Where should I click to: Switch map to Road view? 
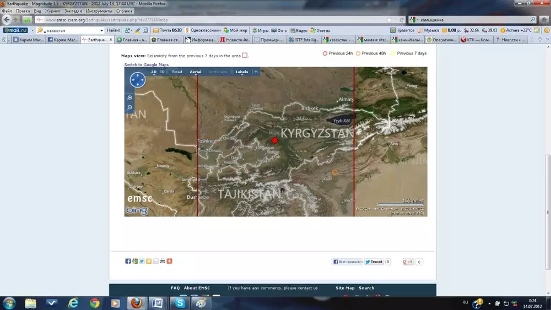(x=177, y=72)
